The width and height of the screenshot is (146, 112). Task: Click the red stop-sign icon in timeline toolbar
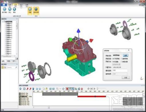coord(82,89)
